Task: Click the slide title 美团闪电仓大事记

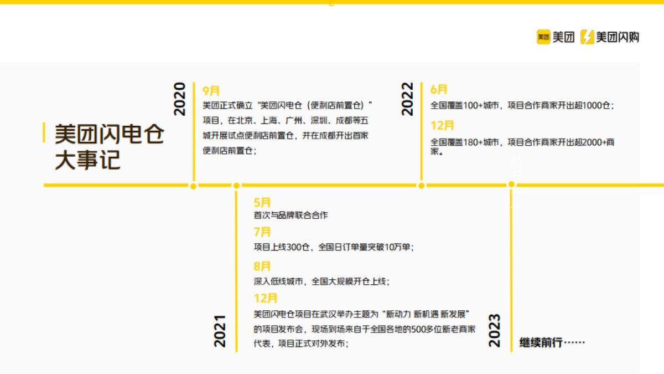Action: point(109,147)
